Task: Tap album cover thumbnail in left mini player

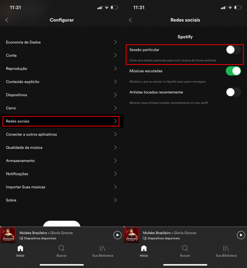Action: 8,235
